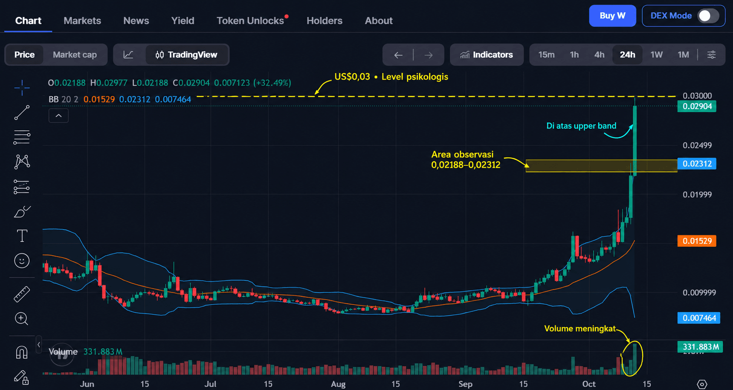Switch to the simple line chart view
733x390 pixels.
[x=128, y=55]
